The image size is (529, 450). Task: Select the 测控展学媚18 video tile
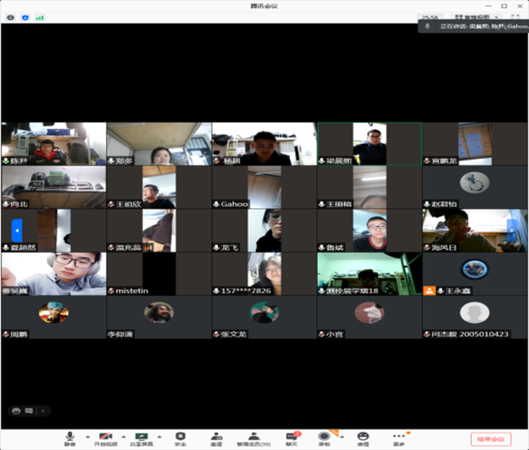pyautogui.click(x=369, y=274)
